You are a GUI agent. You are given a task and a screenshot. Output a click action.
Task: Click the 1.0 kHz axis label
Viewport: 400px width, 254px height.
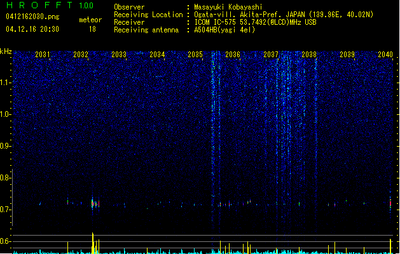click(x=4, y=114)
